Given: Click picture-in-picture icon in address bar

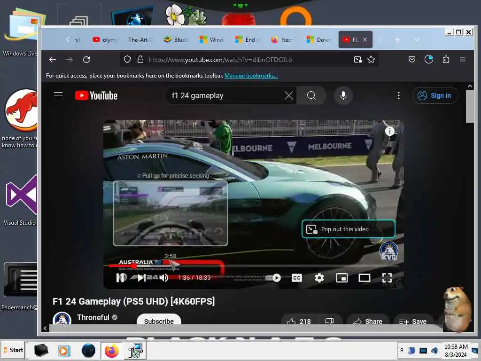Looking at the screenshot, I should coord(357,60).
